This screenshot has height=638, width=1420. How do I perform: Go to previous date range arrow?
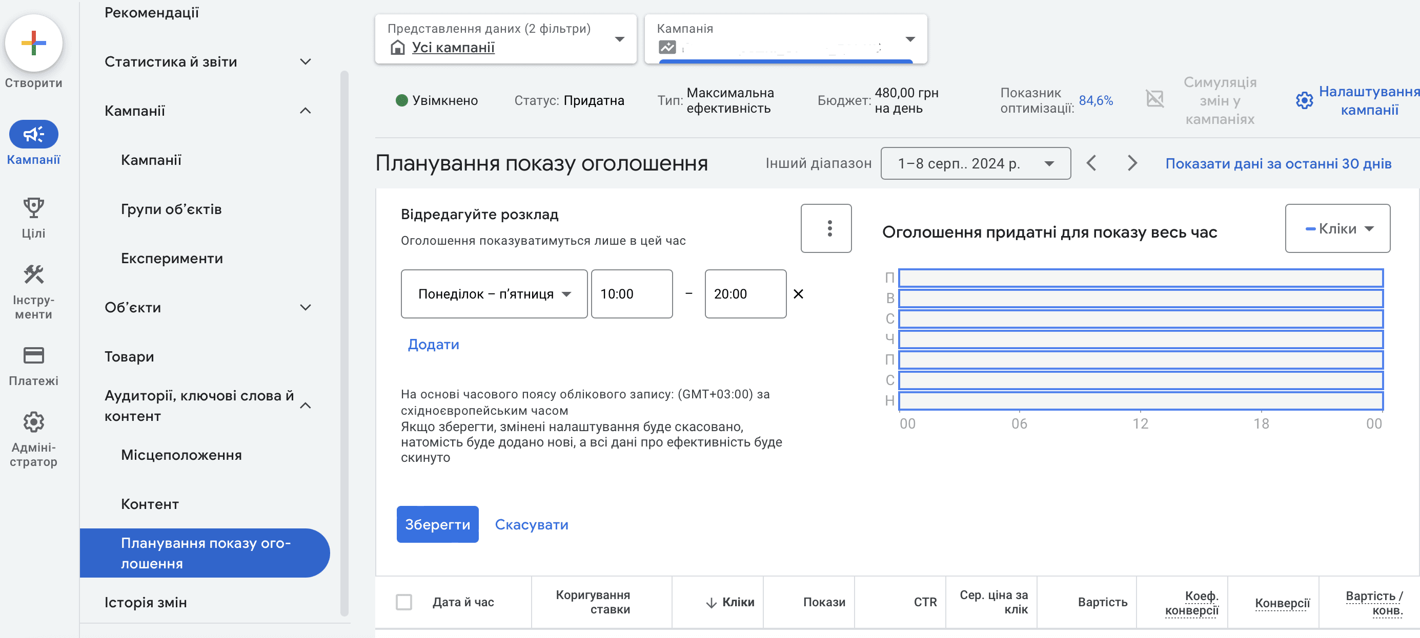tap(1091, 163)
